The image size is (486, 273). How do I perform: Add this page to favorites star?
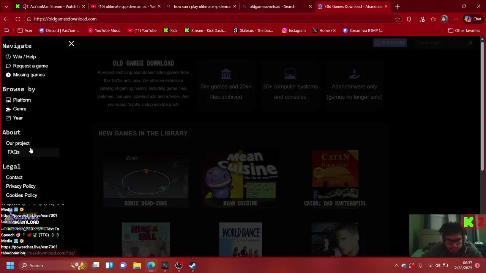point(398,19)
